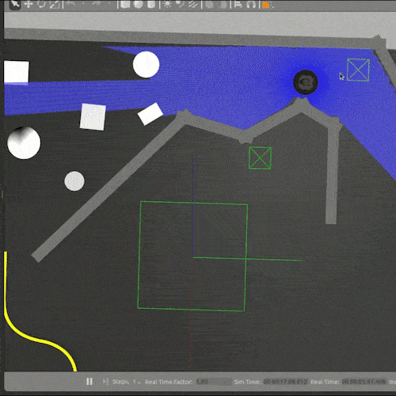The image size is (396, 396).
Task: Step the simulation forward once
Action: tap(105, 382)
